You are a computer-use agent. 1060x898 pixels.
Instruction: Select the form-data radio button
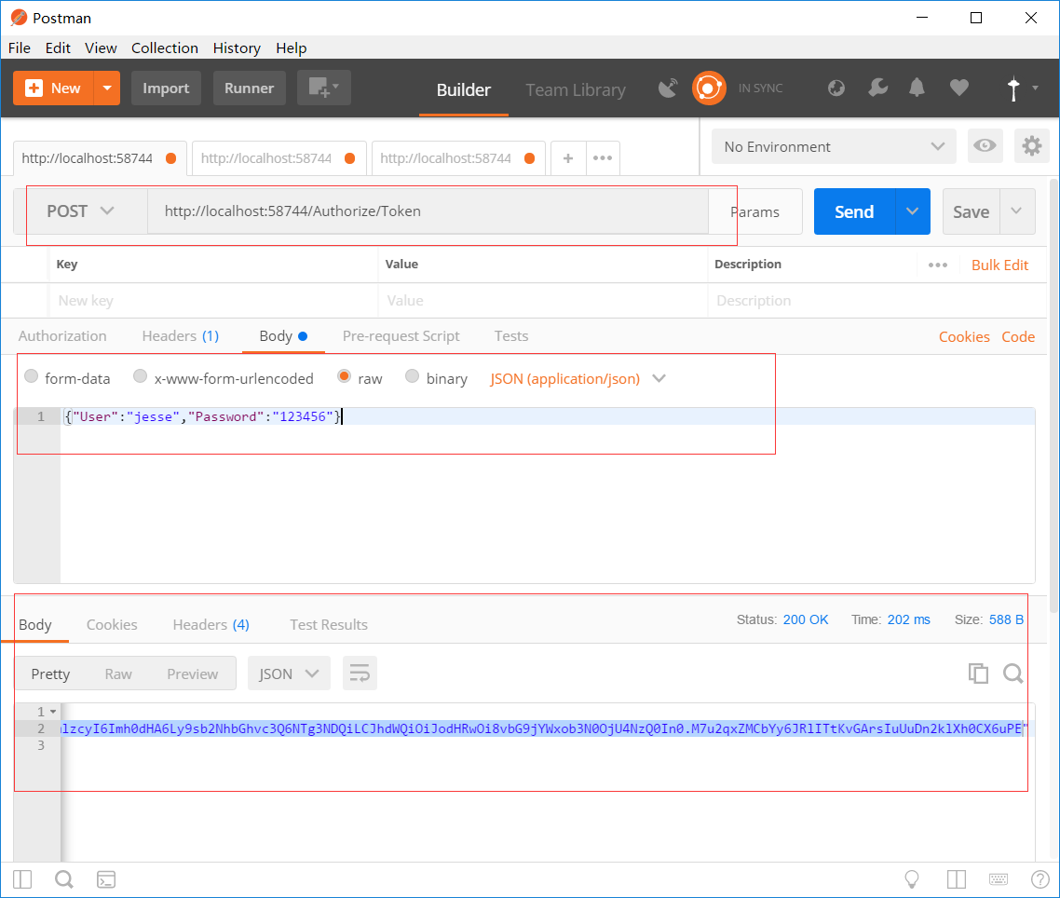(x=31, y=376)
